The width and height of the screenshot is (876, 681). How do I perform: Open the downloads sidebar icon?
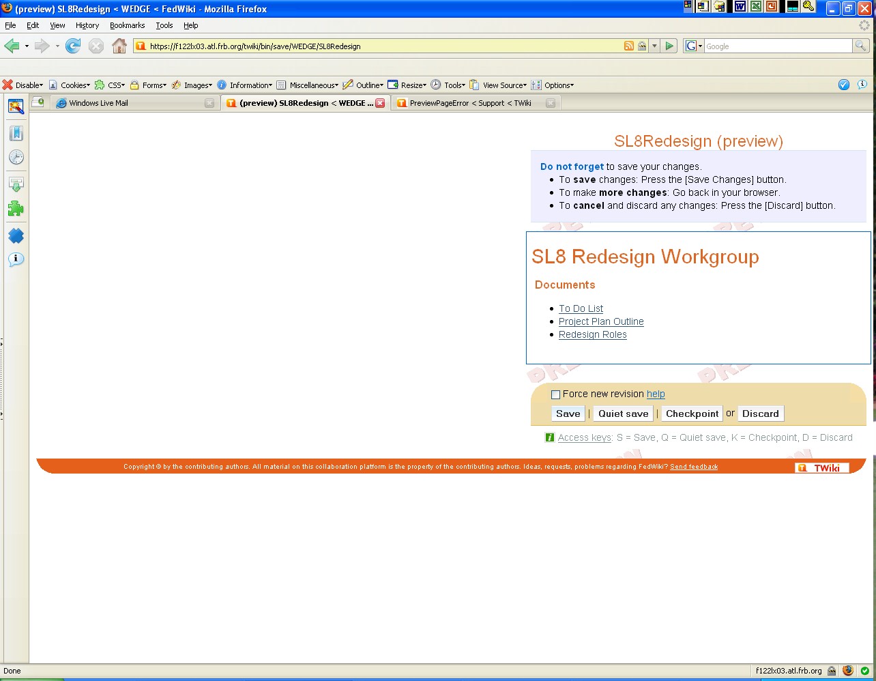16,184
